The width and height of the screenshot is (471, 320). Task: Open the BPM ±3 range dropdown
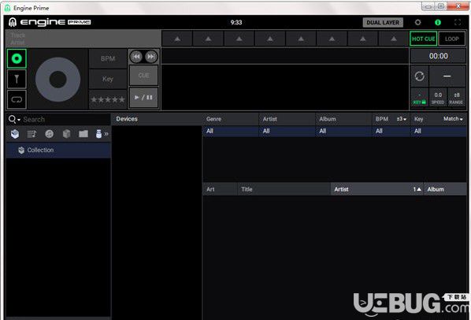(402, 119)
